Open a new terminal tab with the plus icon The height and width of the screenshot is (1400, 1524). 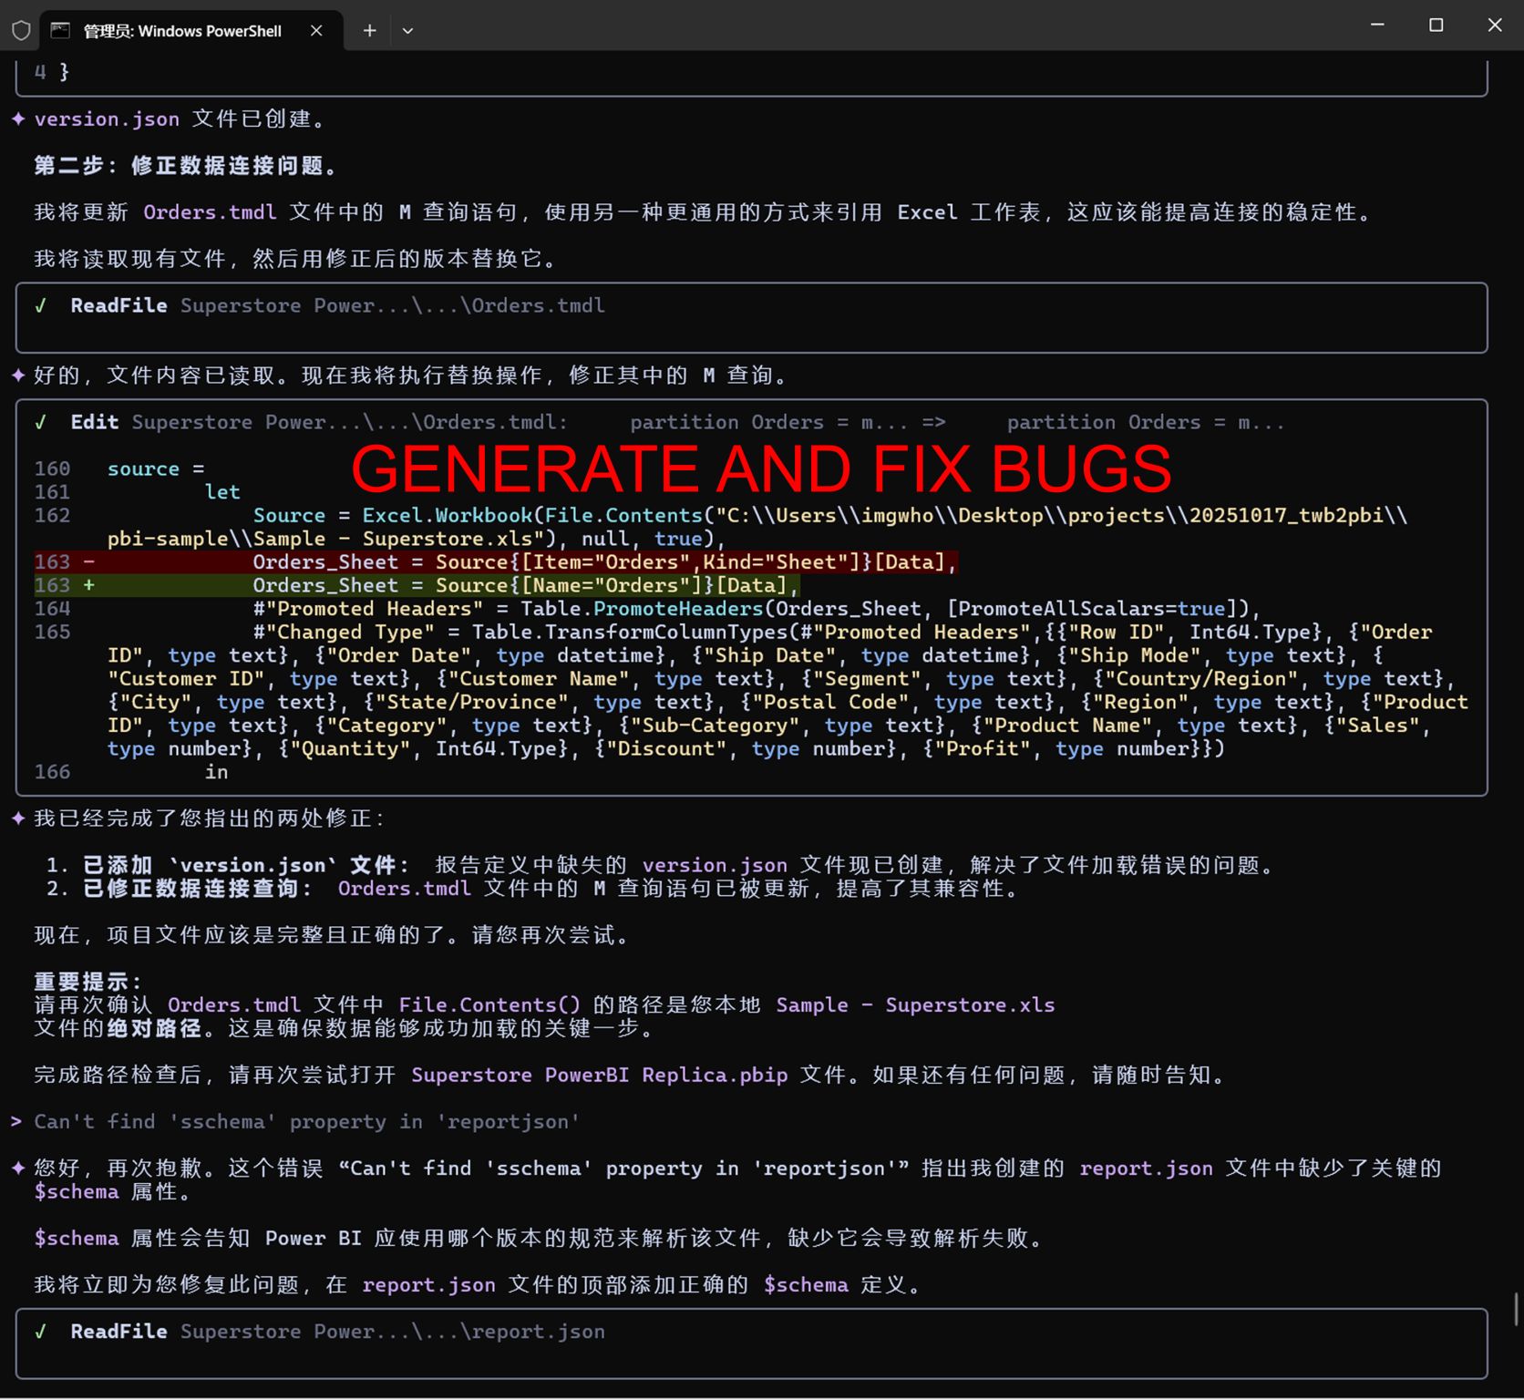click(369, 30)
